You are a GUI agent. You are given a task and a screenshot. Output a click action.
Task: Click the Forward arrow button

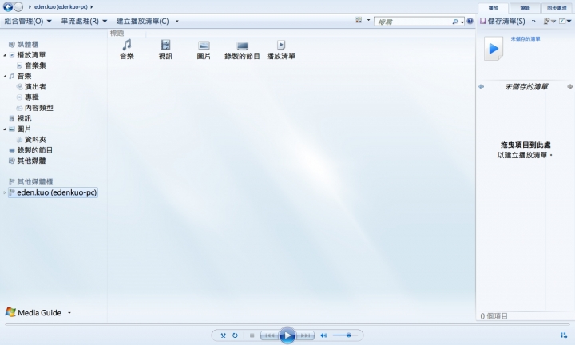[18, 6]
